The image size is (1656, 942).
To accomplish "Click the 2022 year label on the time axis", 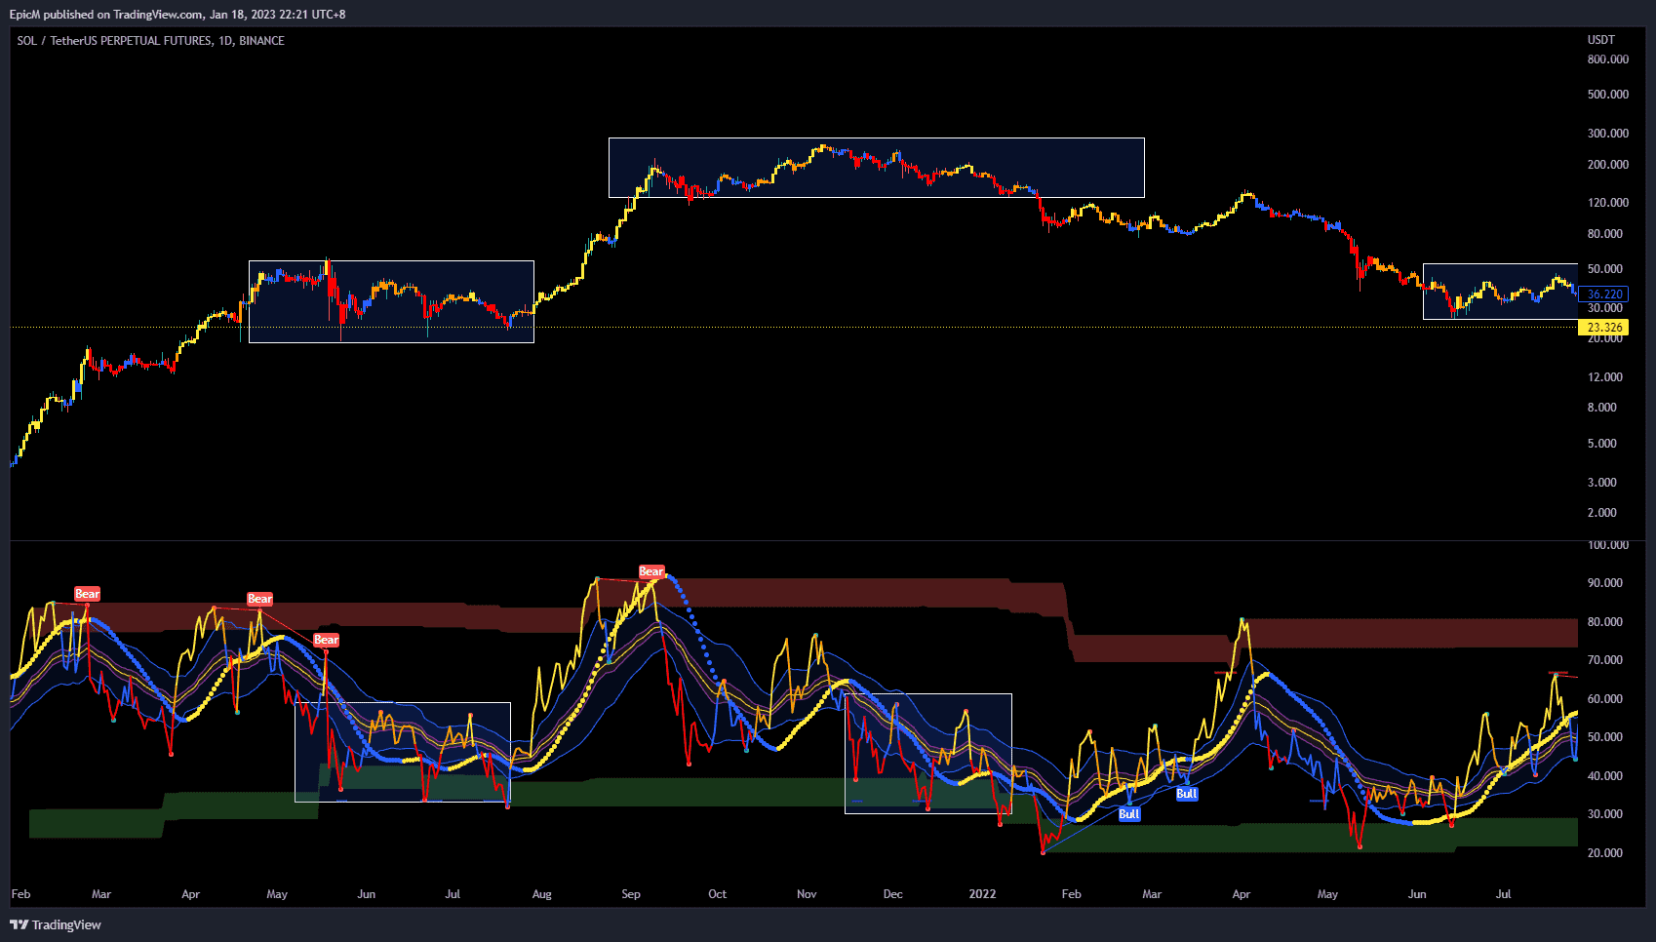I will [982, 894].
